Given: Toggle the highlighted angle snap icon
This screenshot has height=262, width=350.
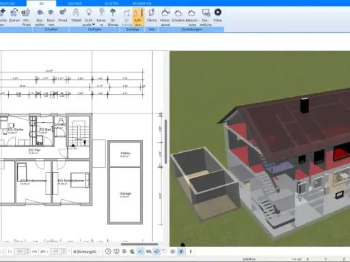Looking at the screenshot, I should (140, 251).
